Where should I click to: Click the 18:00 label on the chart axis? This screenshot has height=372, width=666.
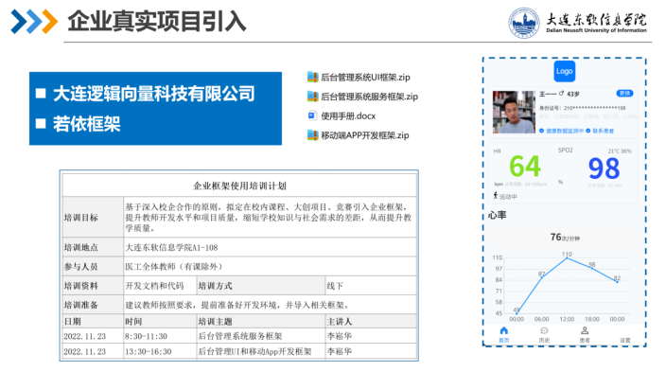coord(591,319)
